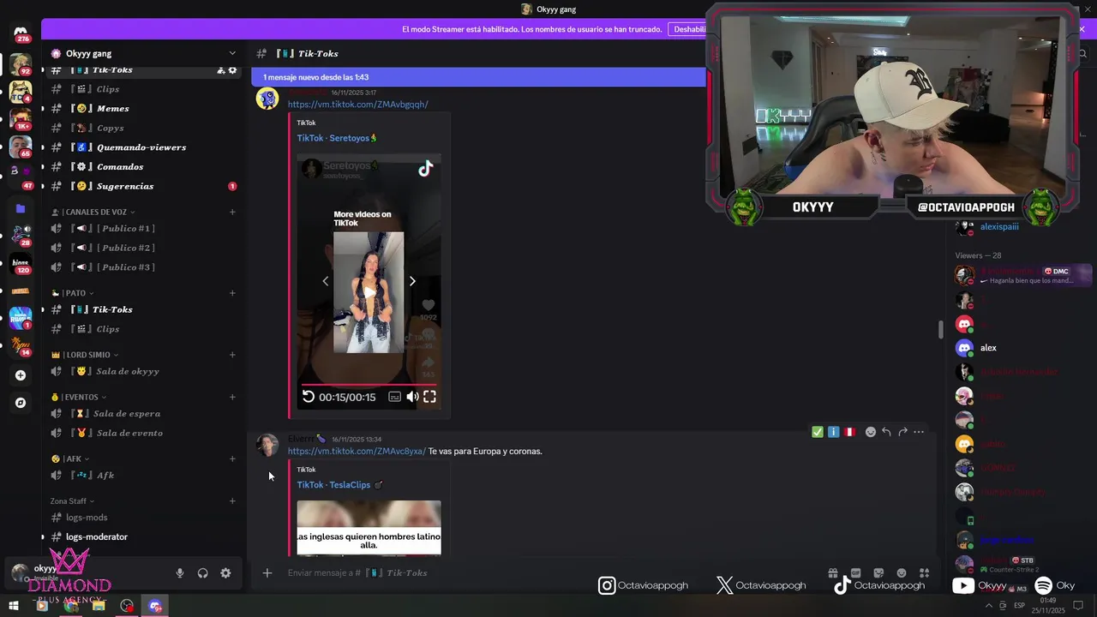The width and height of the screenshot is (1097, 617).
Task: Replay the Seretoyos TikTok video
Action: click(309, 397)
